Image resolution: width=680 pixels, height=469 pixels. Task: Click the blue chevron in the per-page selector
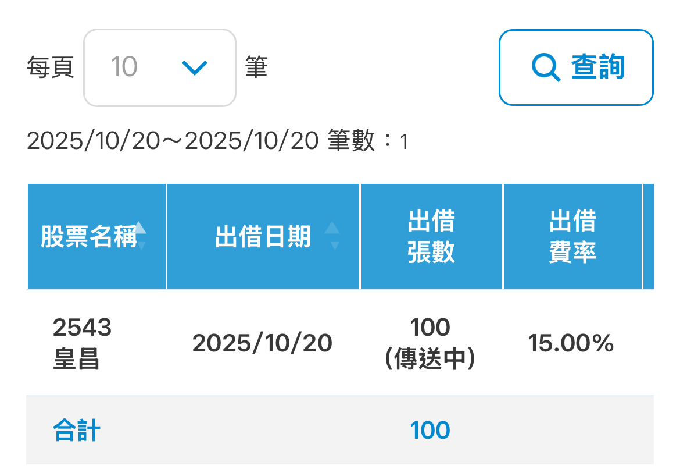194,67
